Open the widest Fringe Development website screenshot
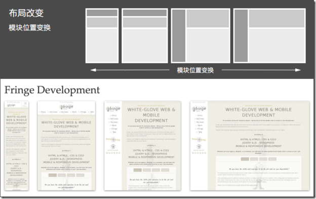 [x=250, y=146]
